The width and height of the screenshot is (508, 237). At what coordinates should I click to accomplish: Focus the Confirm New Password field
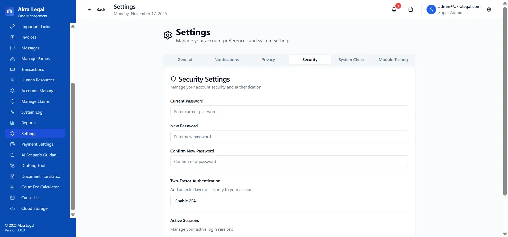[289, 161]
